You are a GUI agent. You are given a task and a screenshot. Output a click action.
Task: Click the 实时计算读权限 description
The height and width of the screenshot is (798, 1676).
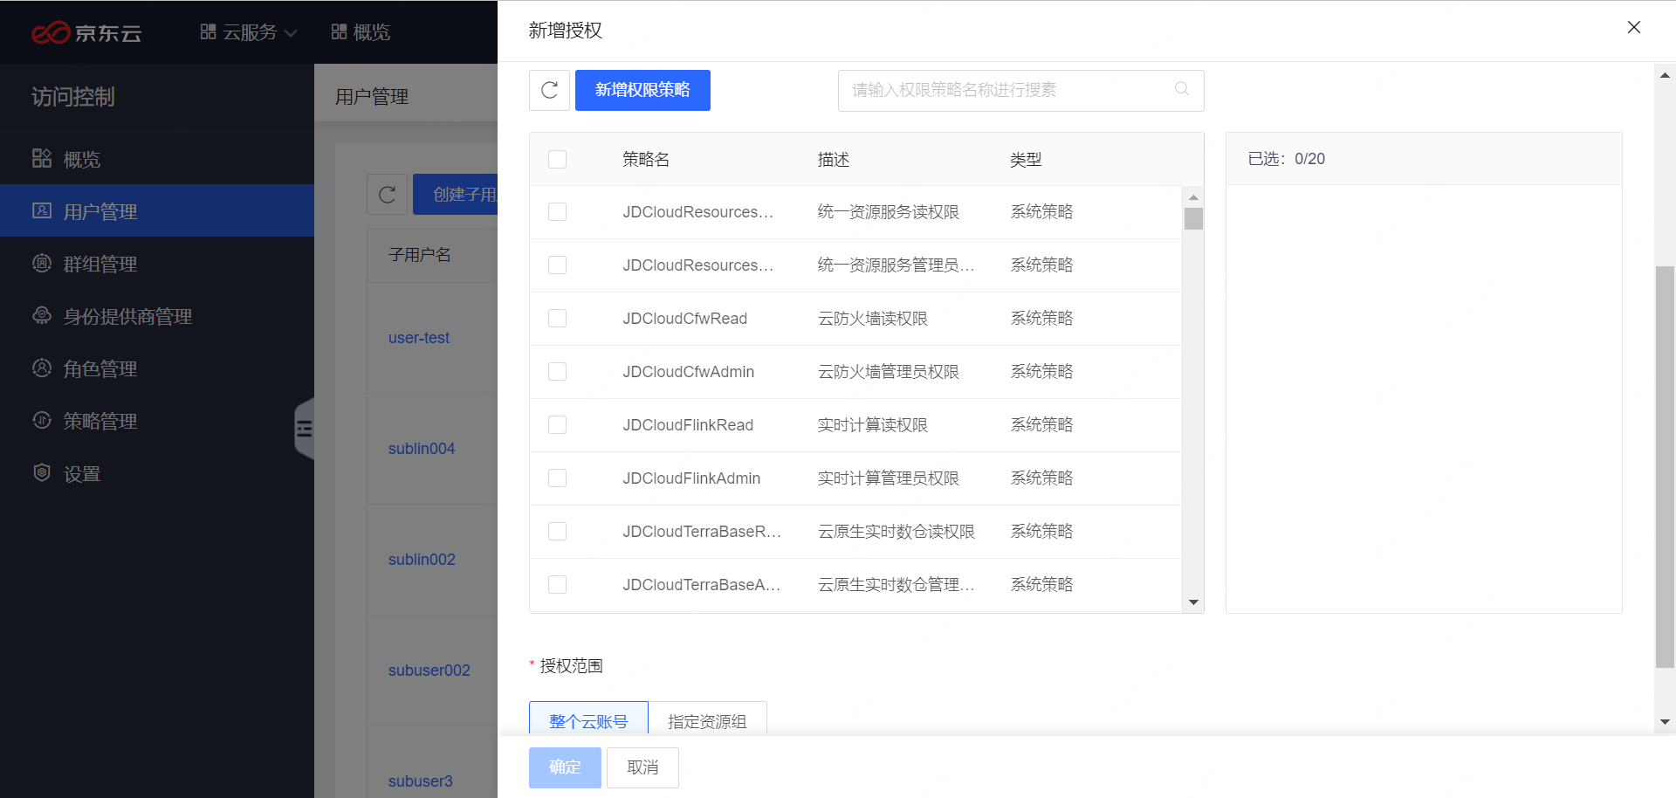click(873, 425)
